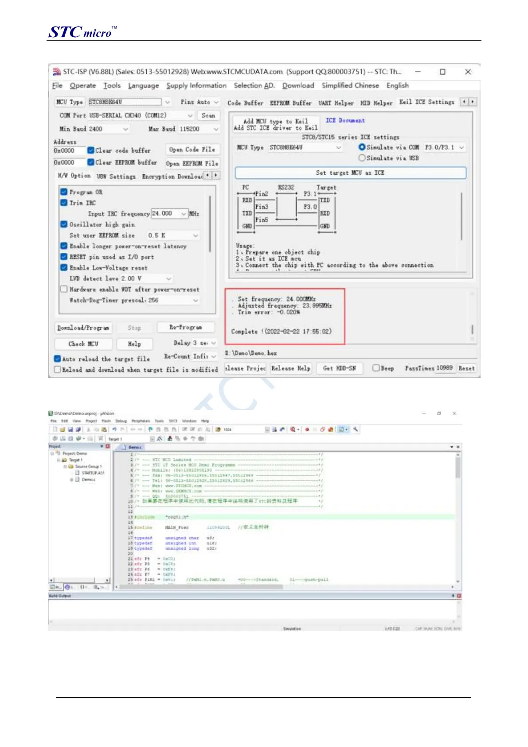
Task: Enable Hardware WDT after power-on-reset
Action: click(64, 289)
